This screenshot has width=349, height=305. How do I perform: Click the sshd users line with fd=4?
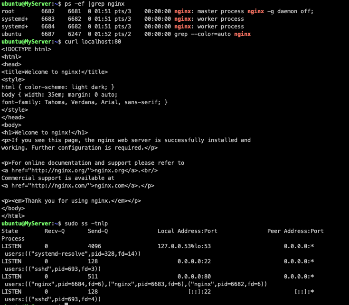point(53,299)
